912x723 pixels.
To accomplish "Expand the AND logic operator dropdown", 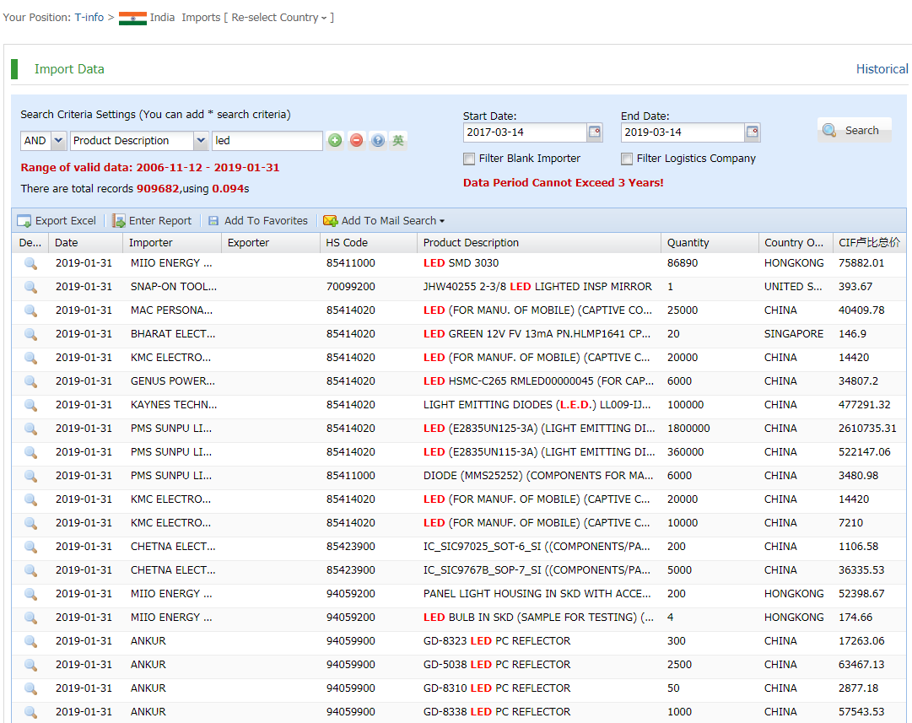I will coord(58,141).
